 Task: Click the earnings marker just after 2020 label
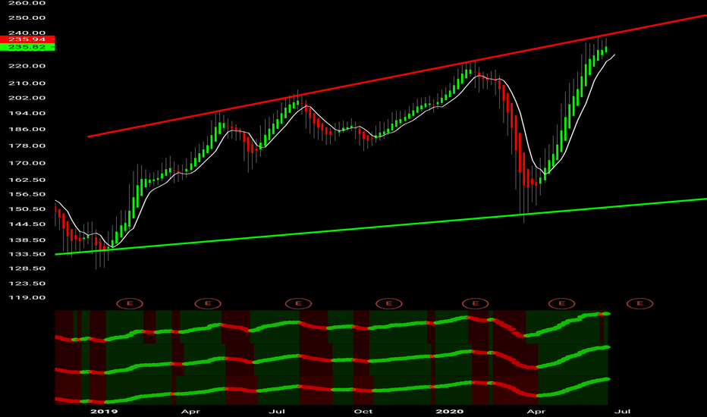[x=475, y=303]
